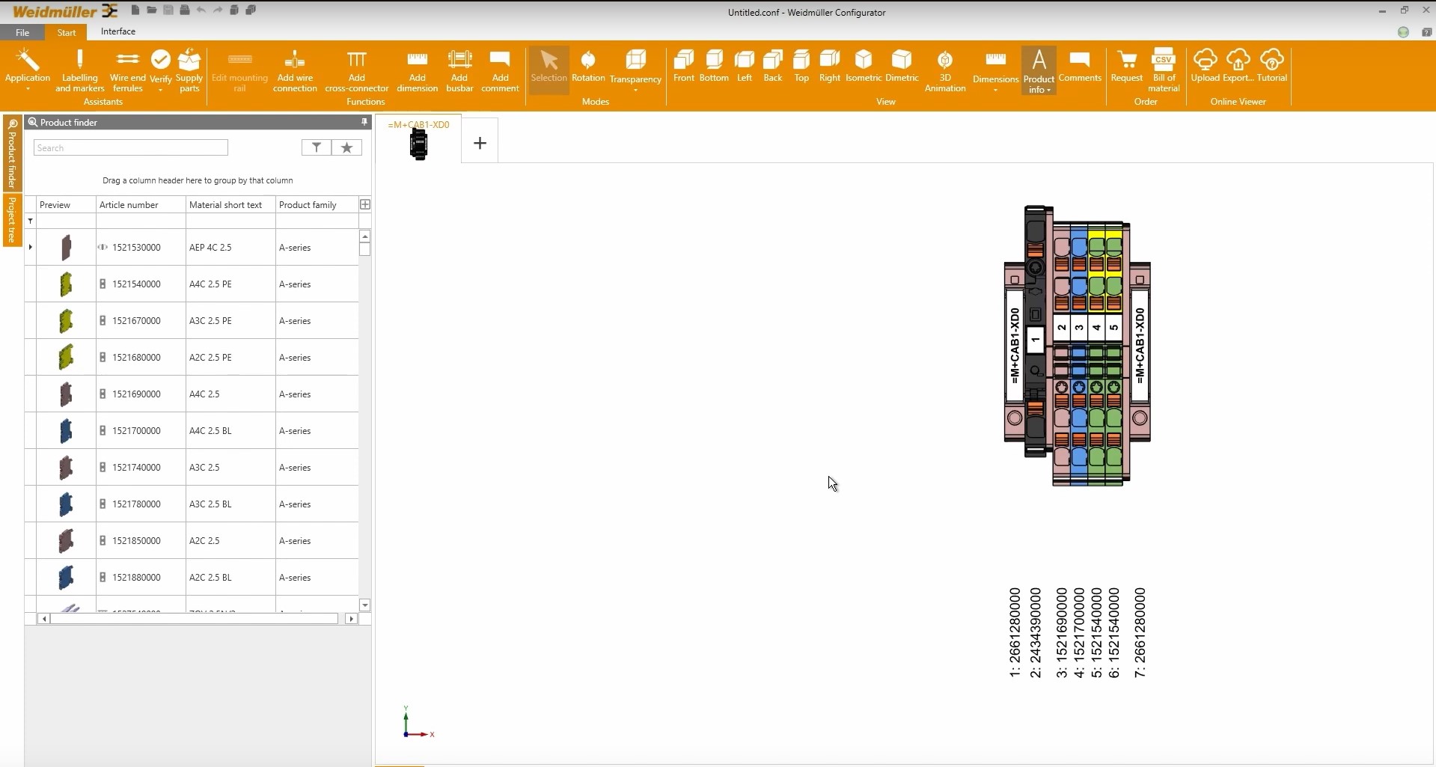Use the Add busbar function

459,70
